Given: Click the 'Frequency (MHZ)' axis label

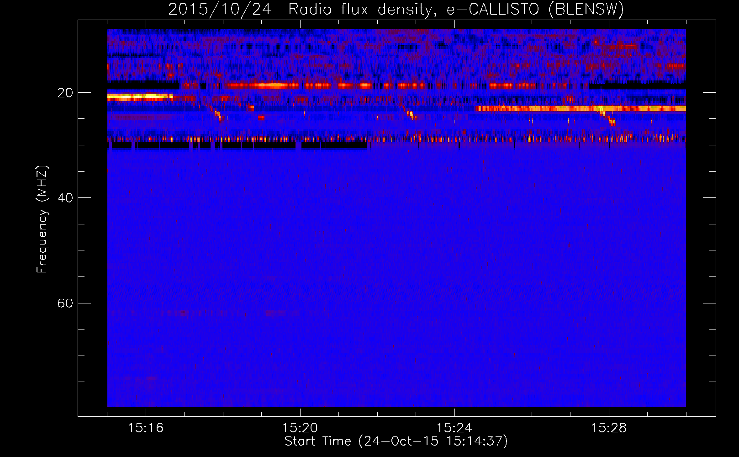Looking at the screenshot, I should pyautogui.click(x=42, y=219).
